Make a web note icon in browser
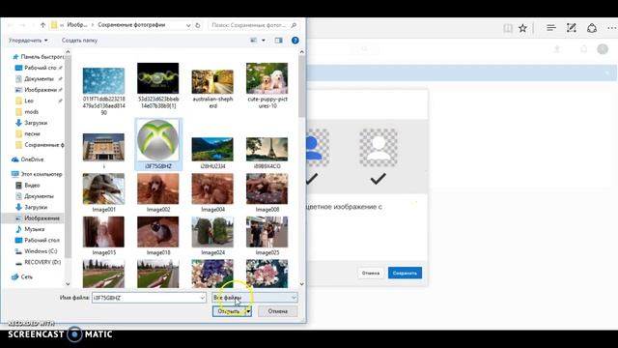 coord(571,28)
